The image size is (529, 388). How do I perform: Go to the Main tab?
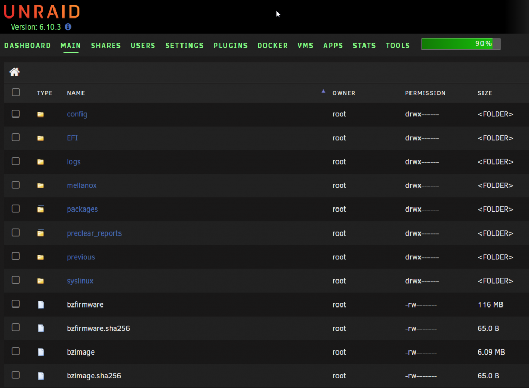[x=71, y=46]
